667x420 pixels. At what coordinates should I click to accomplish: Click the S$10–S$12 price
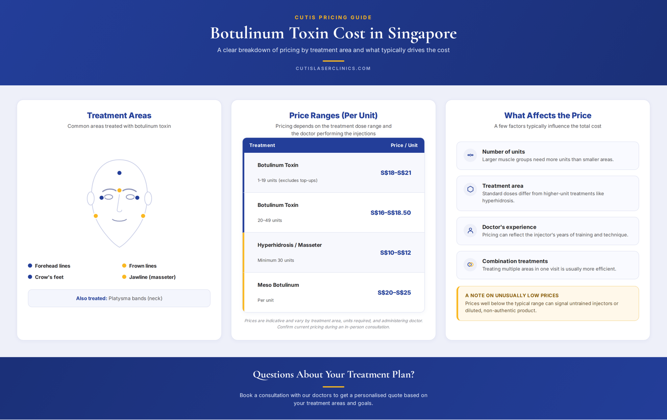395,253
